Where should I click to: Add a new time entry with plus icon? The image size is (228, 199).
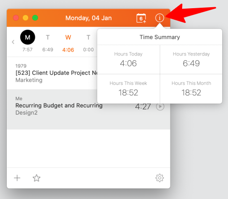17,178
